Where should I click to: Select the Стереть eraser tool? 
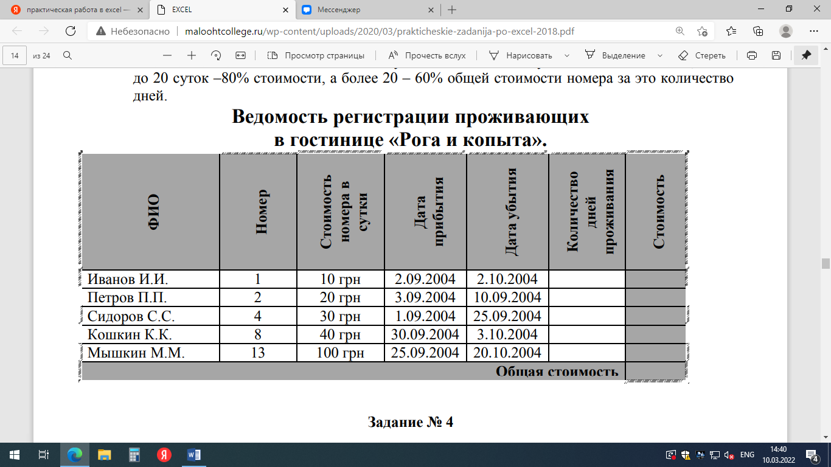(x=702, y=55)
